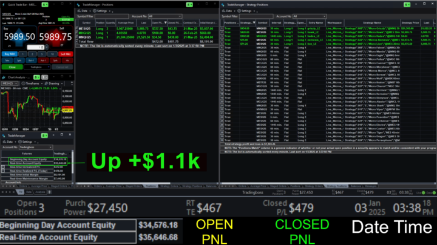Click TradeManager - Strategy Positions window icon
437x245 pixels.
[223, 5]
